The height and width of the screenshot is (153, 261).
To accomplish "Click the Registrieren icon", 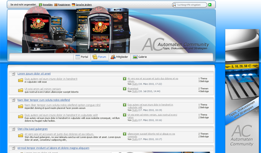I will pos(56,5).
